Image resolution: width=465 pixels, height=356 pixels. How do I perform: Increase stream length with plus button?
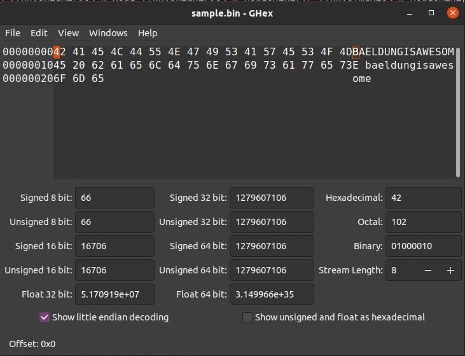[x=450, y=270]
